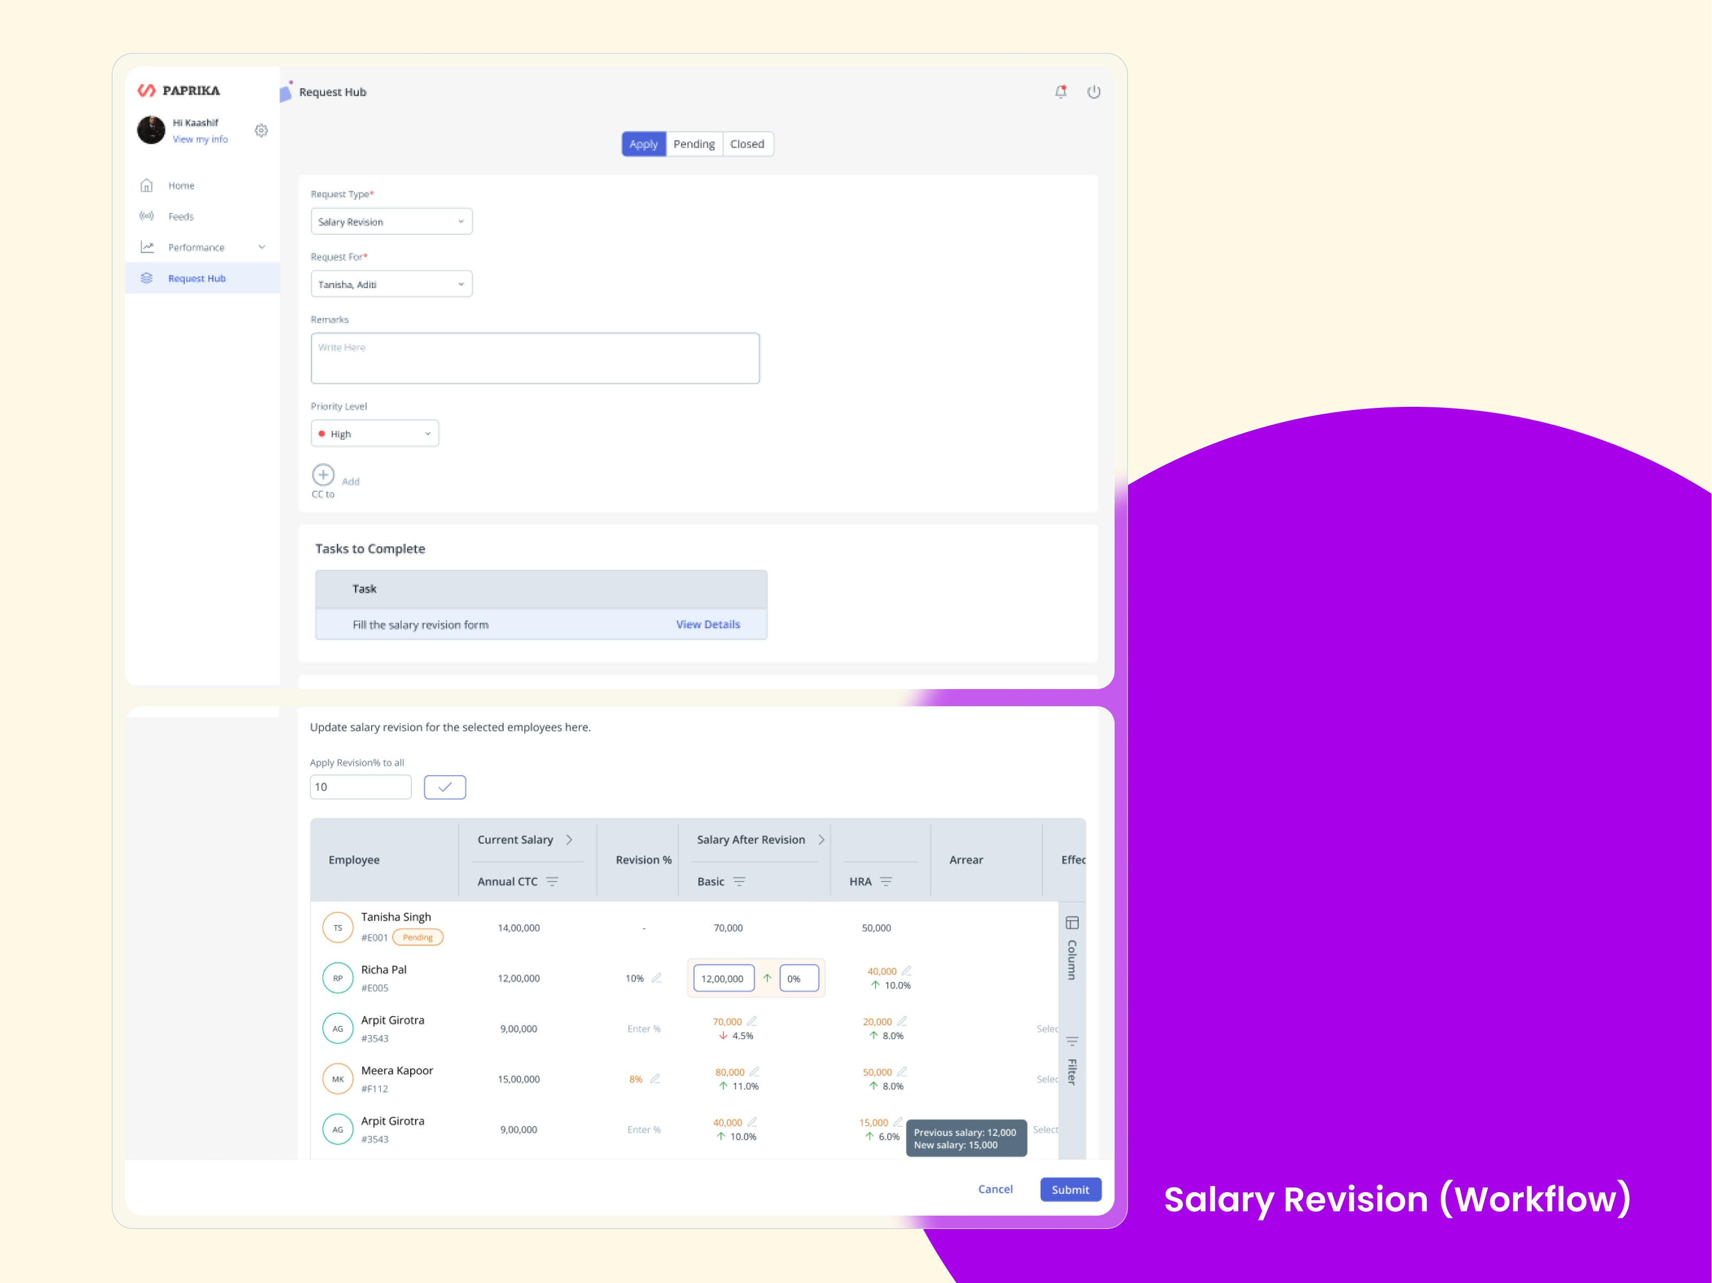Expand the Current Salary column group

pos(570,840)
